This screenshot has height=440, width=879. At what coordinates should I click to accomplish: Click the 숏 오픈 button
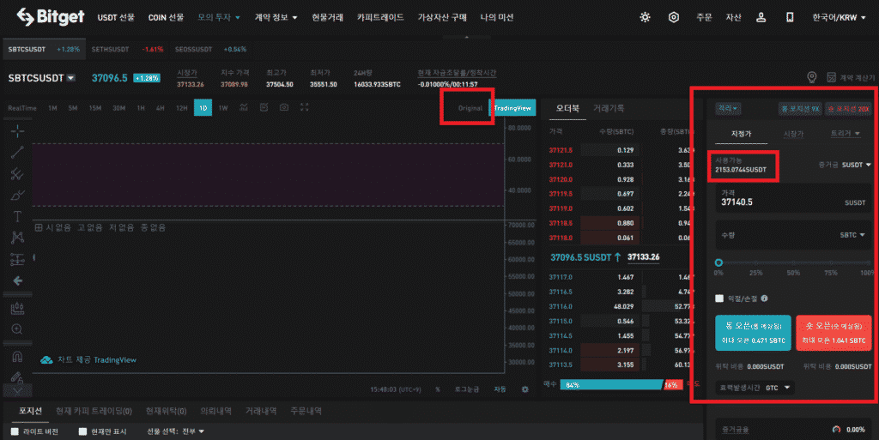tap(834, 333)
